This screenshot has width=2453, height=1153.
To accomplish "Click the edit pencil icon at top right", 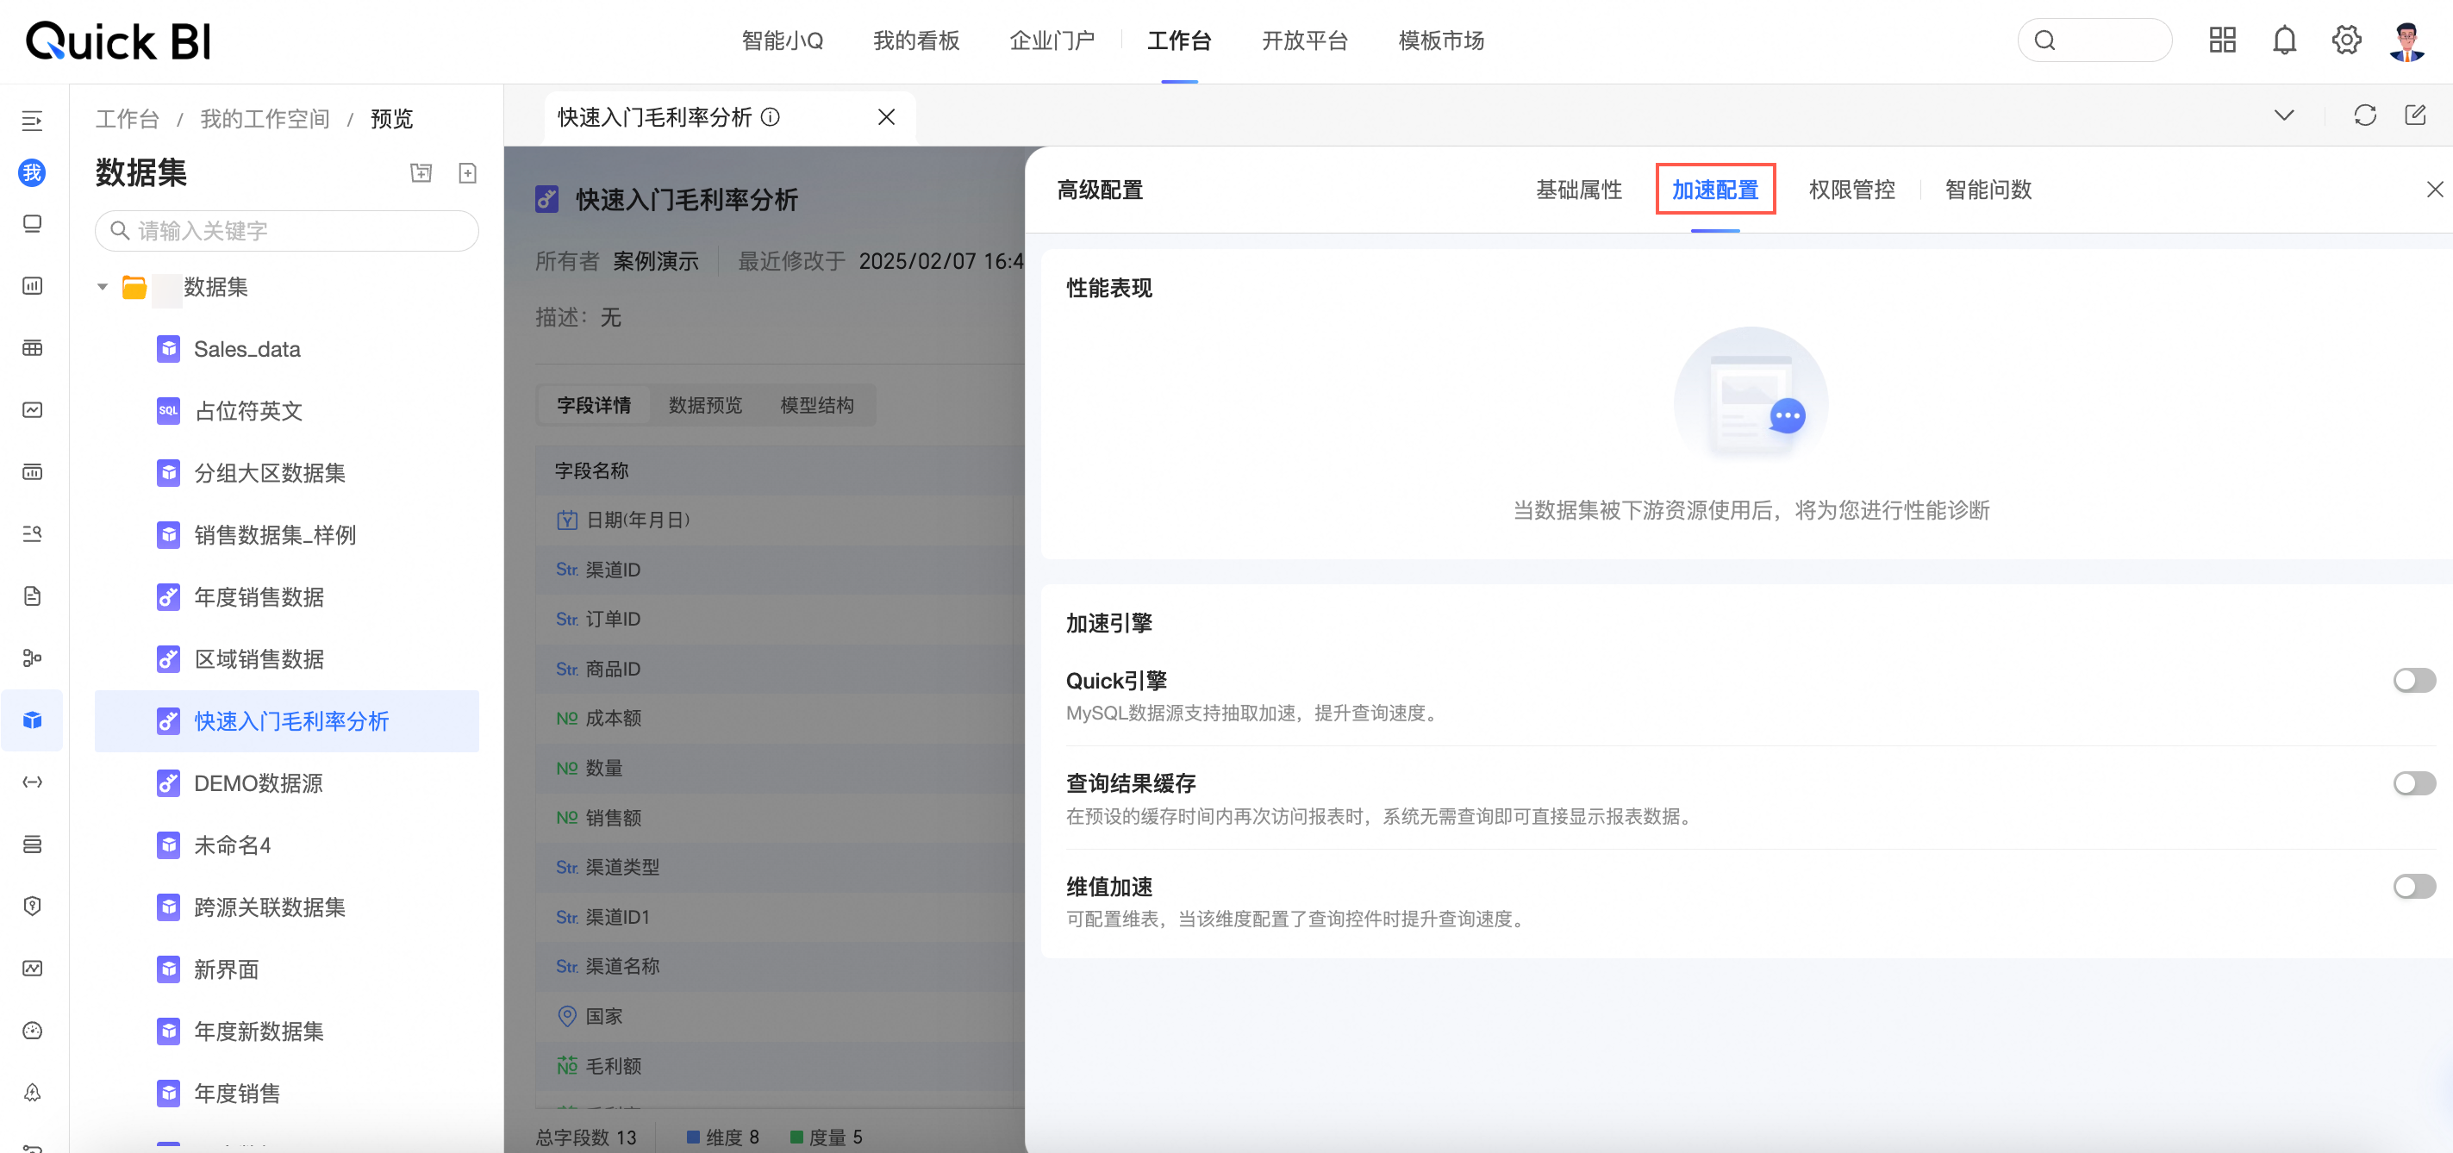I will coord(2415,115).
